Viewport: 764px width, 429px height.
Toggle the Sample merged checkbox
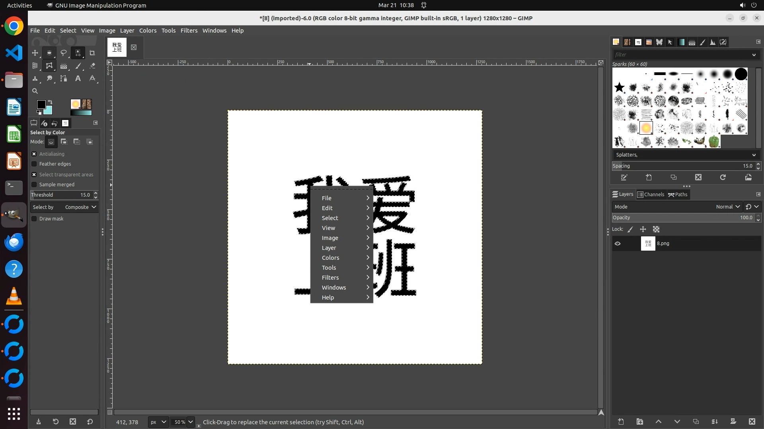click(x=34, y=185)
